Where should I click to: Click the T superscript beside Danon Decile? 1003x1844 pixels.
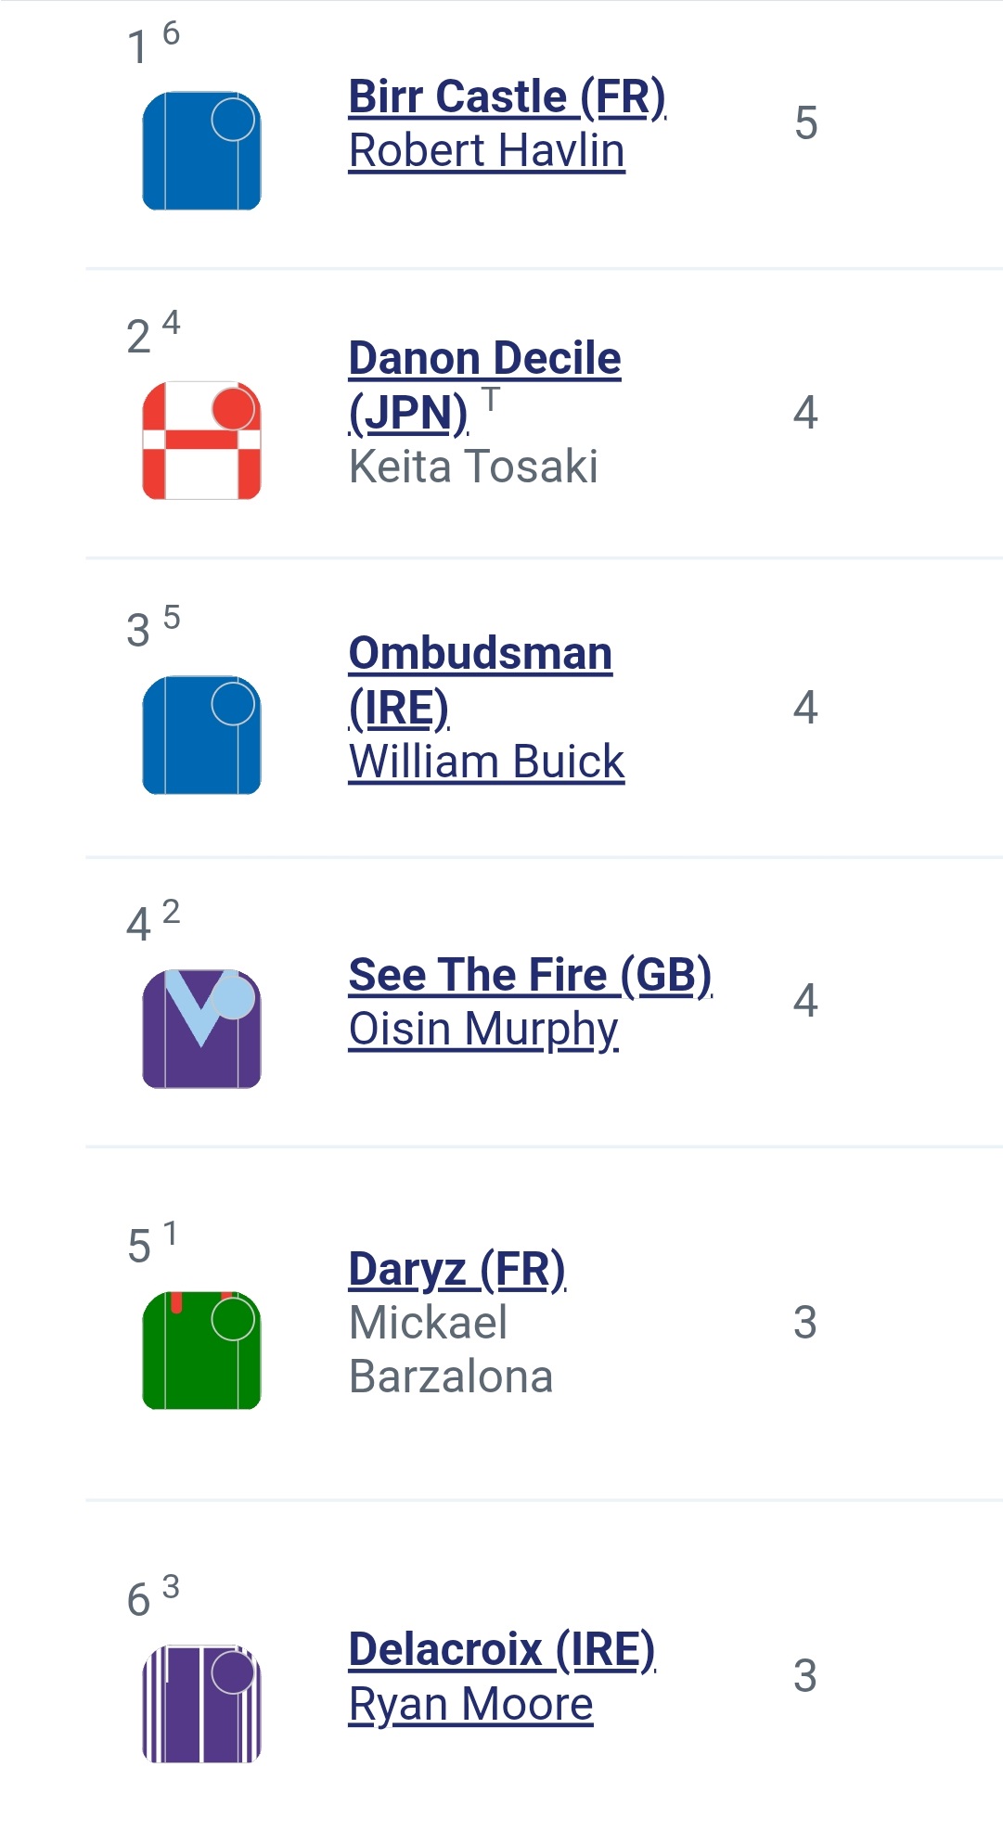(491, 399)
